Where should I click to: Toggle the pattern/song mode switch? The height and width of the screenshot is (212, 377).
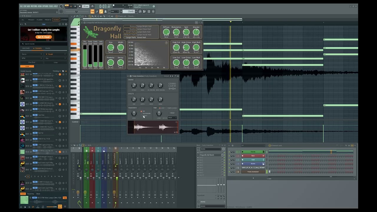pos(67,6)
